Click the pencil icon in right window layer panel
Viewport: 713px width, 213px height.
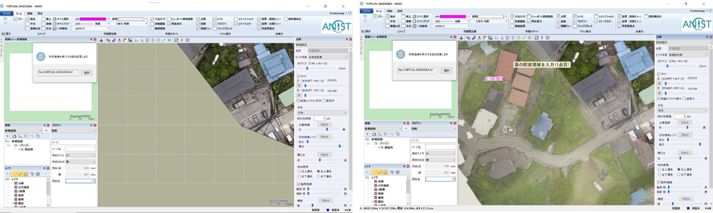click(x=380, y=172)
